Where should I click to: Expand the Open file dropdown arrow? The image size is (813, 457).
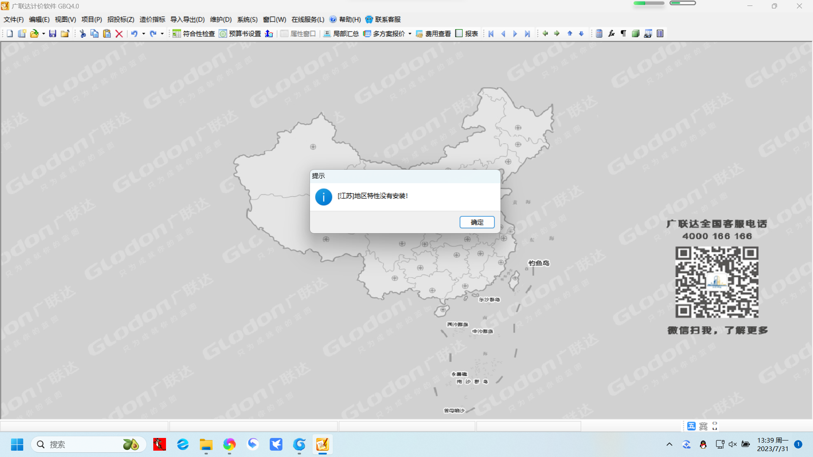44,34
